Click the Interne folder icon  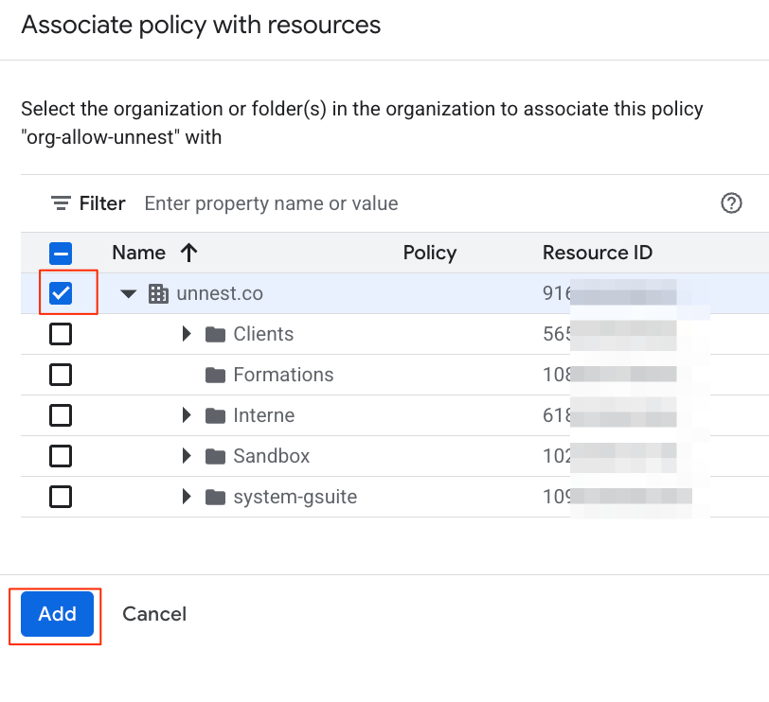(216, 415)
